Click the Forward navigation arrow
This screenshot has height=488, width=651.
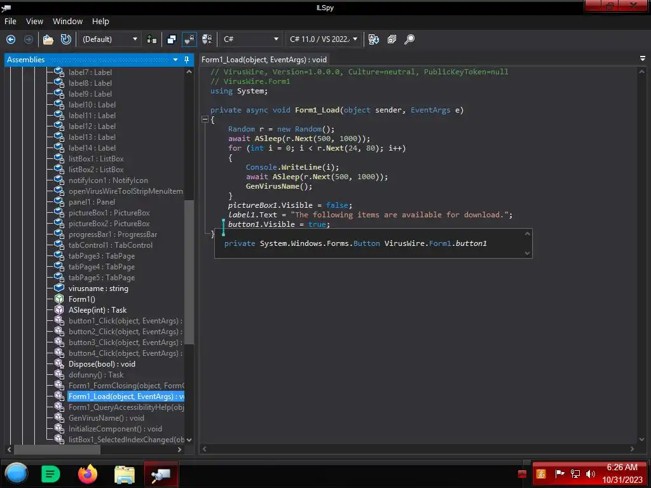[x=29, y=39]
